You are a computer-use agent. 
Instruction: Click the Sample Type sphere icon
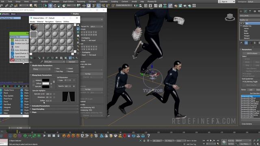pyautogui.click(x=78, y=25)
